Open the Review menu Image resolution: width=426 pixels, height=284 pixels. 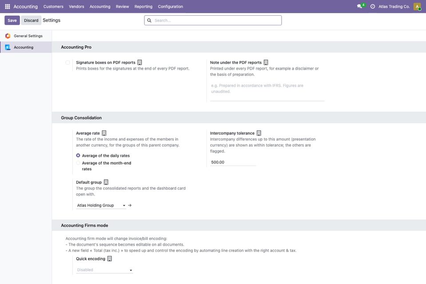click(122, 7)
